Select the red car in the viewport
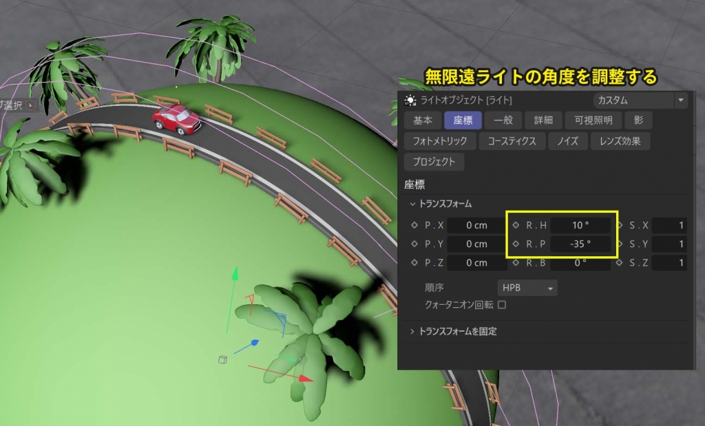 [x=177, y=119]
